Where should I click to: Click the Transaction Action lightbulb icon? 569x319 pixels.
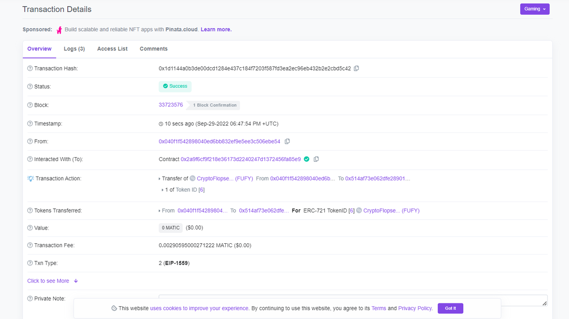[x=31, y=178]
